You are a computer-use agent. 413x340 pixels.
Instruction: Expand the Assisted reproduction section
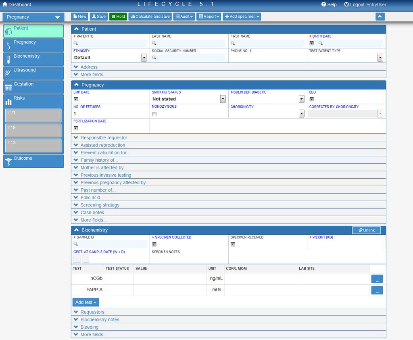228,145
